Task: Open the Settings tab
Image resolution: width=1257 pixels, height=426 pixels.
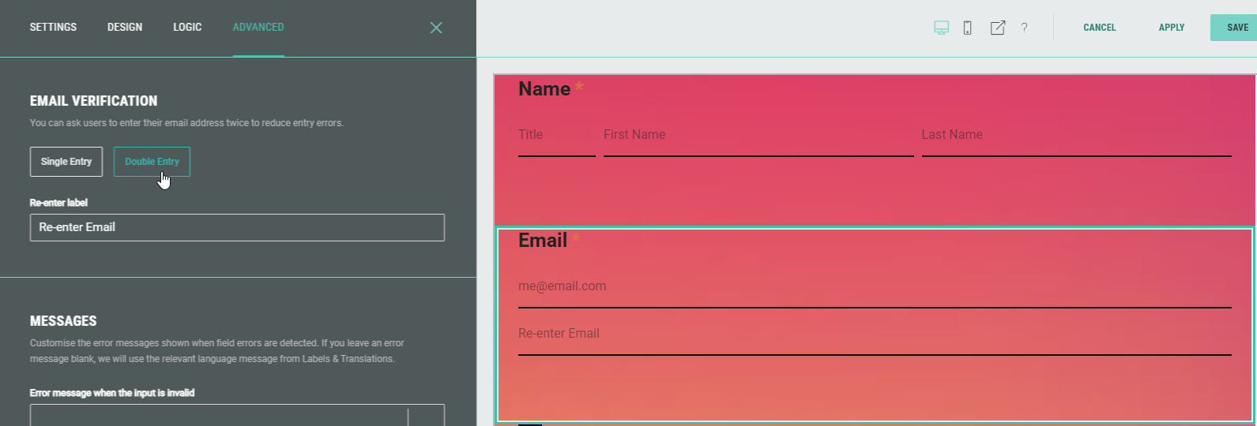Action: pyautogui.click(x=53, y=27)
